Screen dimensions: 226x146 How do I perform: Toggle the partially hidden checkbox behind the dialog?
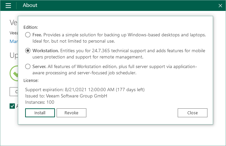pyautogui.click(x=13, y=106)
